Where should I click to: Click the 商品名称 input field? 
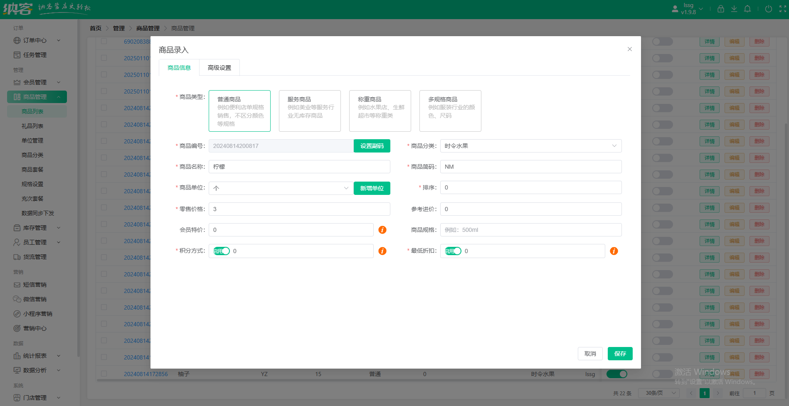299,167
